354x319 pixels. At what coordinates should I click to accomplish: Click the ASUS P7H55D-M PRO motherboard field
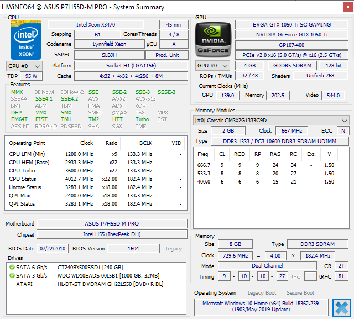(112, 224)
